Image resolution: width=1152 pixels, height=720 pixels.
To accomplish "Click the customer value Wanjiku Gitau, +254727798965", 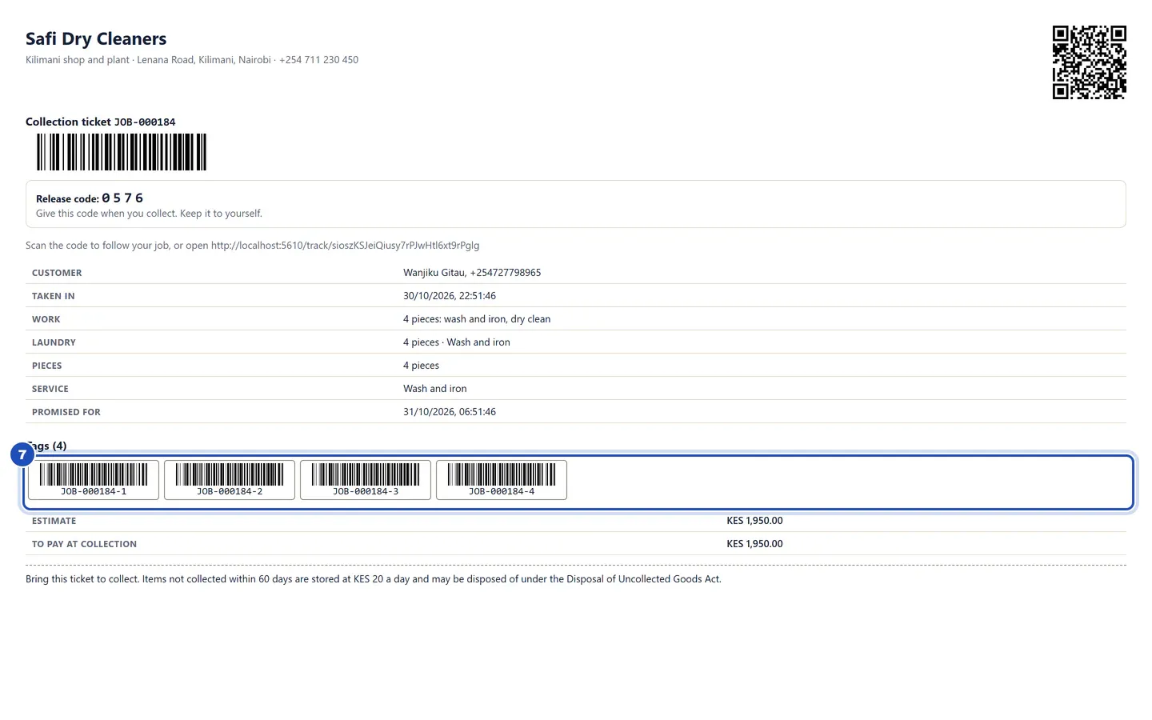I will pyautogui.click(x=472, y=273).
